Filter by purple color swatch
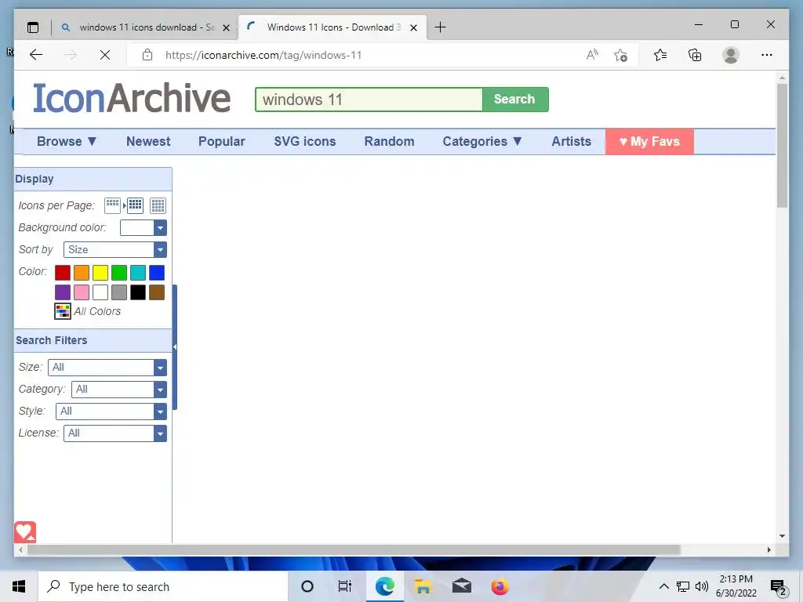 [63, 292]
